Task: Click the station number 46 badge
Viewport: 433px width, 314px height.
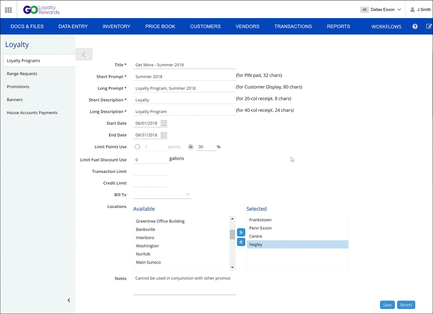Action: [364, 10]
